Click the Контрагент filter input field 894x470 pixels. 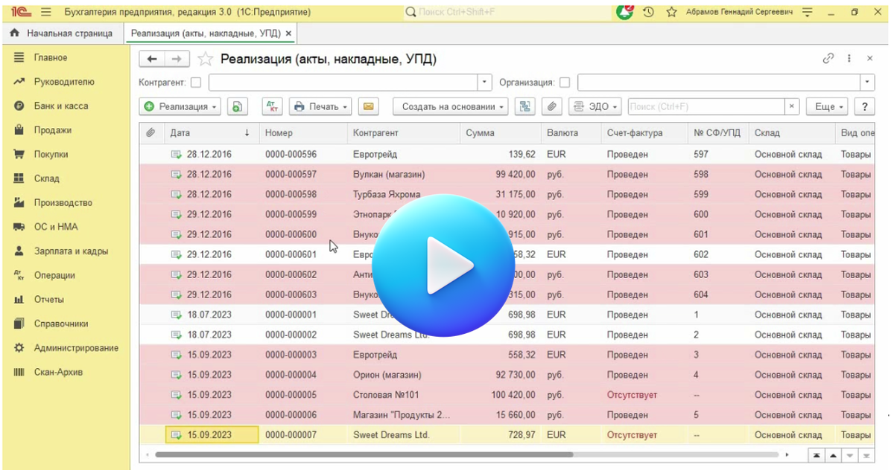[343, 83]
